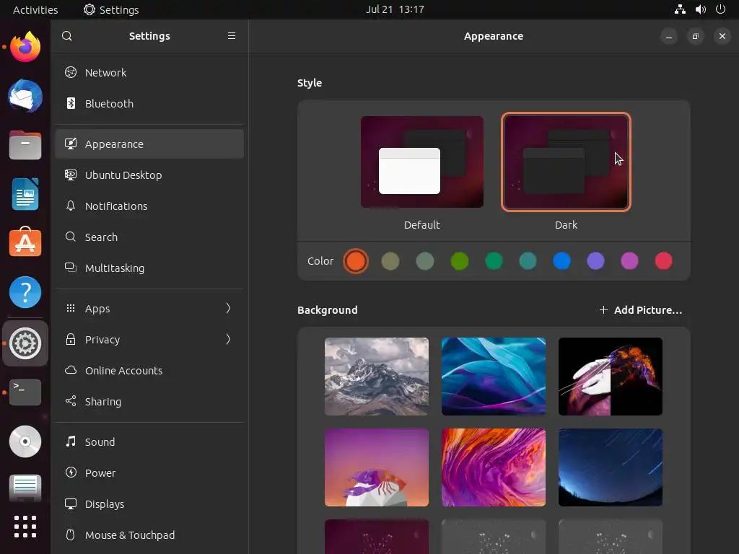Click the Power icon in sidebar
Screen dimensions: 739x554
point(71,472)
